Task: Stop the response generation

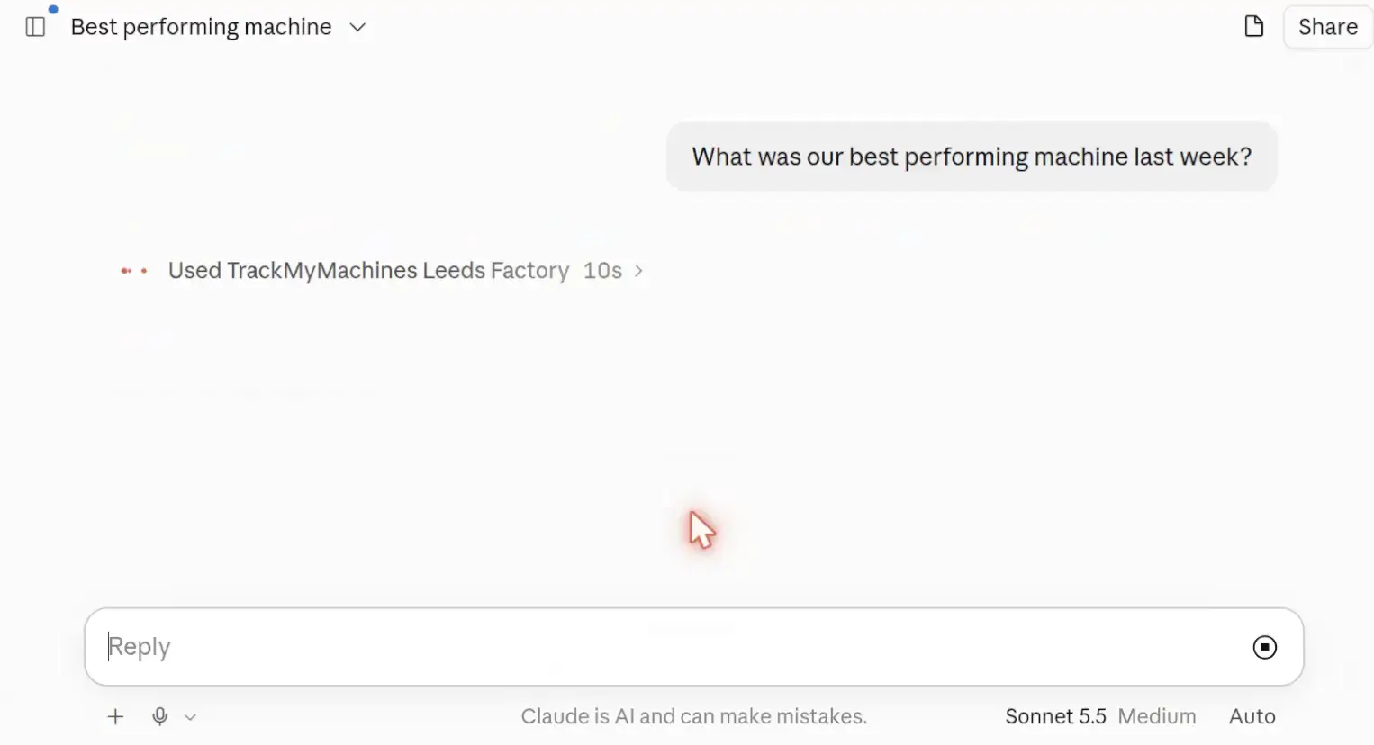Action: [1264, 647]
